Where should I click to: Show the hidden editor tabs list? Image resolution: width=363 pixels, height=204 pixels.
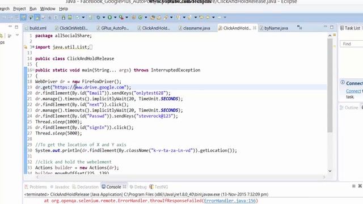point(299,27)
